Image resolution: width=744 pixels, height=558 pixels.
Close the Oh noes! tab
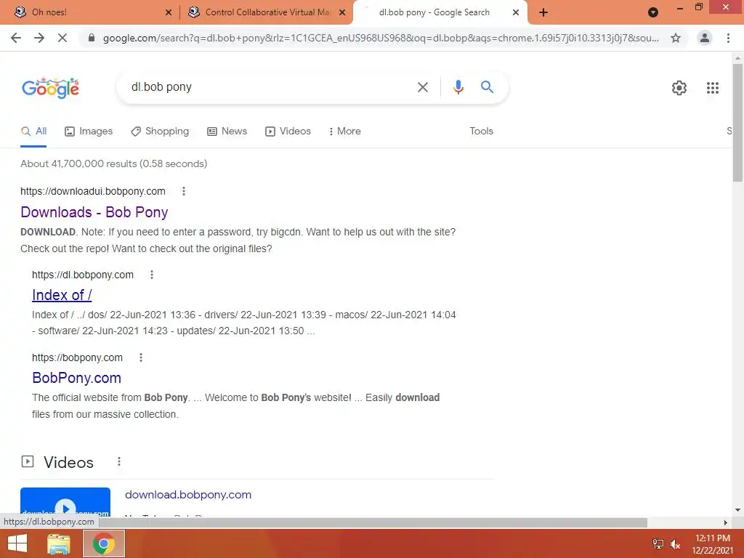[169, 12]
